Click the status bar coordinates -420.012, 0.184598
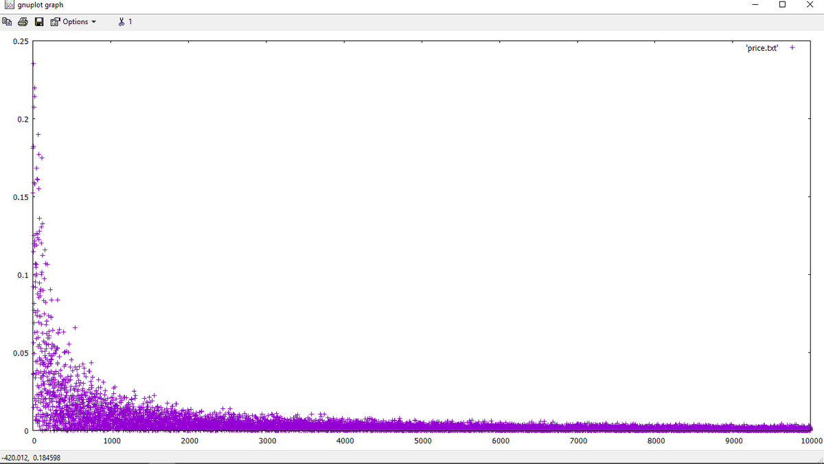 (32, 458)
